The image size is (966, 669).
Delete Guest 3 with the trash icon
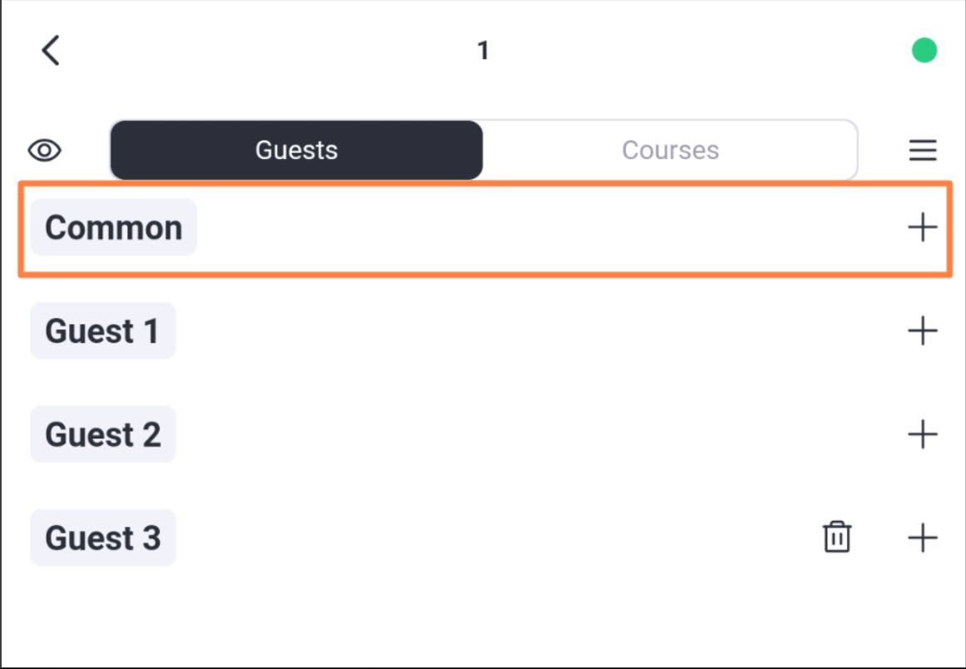click(837, 538)
